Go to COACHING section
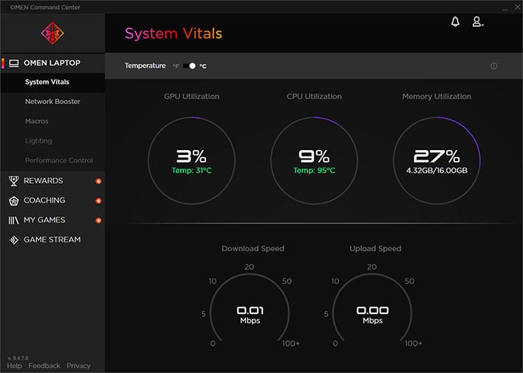Screen dimensions: 523x373 click(x=52, y=200)
